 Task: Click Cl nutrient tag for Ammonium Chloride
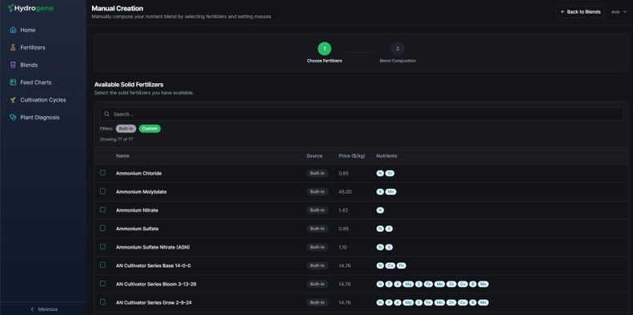pyautogui.click(x=390, y=173)
